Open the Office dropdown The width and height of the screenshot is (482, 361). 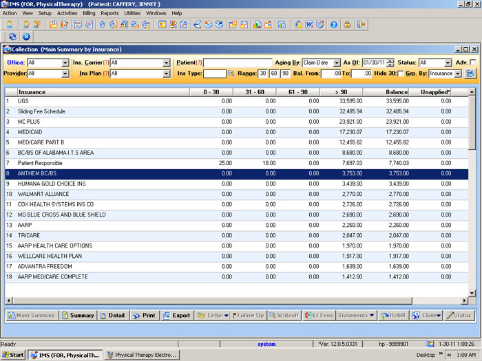tap(65, 63)
